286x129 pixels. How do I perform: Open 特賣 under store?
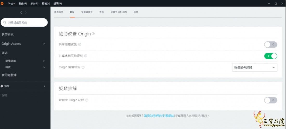(x=8, y=67)
